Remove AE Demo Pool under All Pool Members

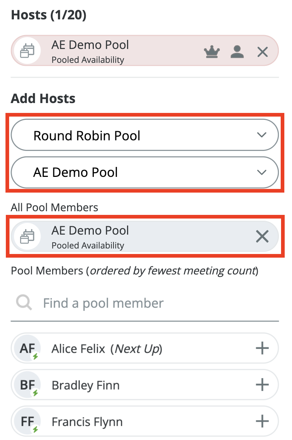pos(262,237)
